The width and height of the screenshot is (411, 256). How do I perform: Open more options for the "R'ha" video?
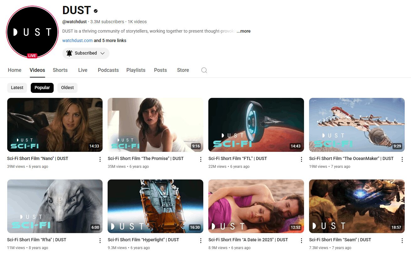pyautogui.click(x=100, y=241)
